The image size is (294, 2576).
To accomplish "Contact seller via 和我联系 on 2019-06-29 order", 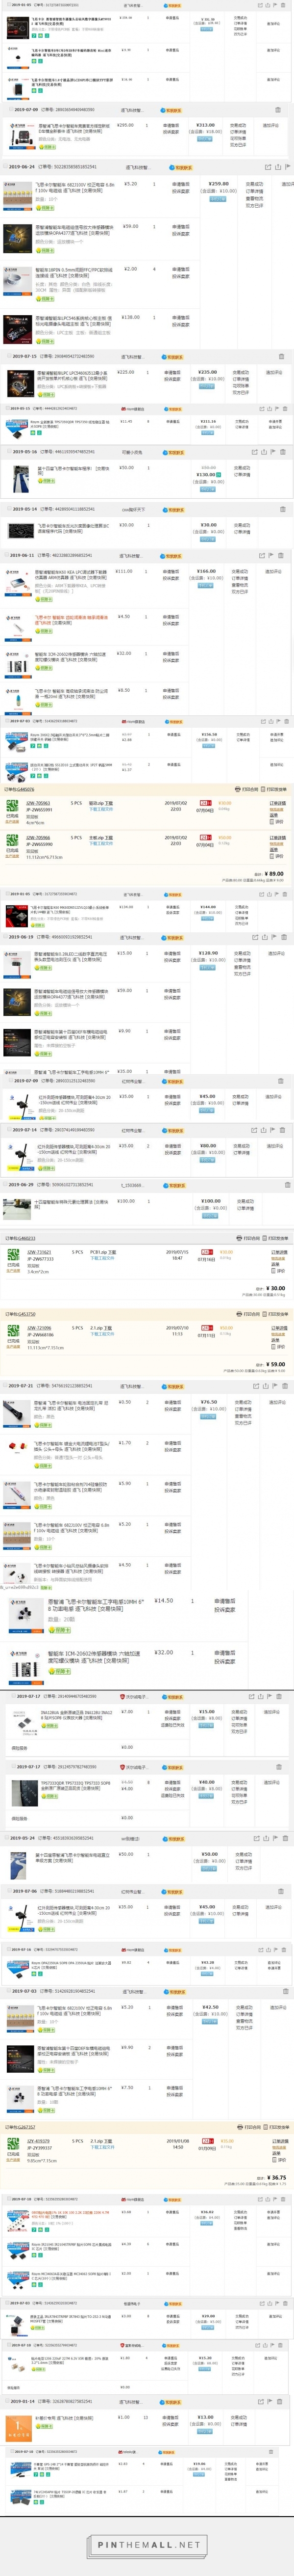I will (174, 1185).
